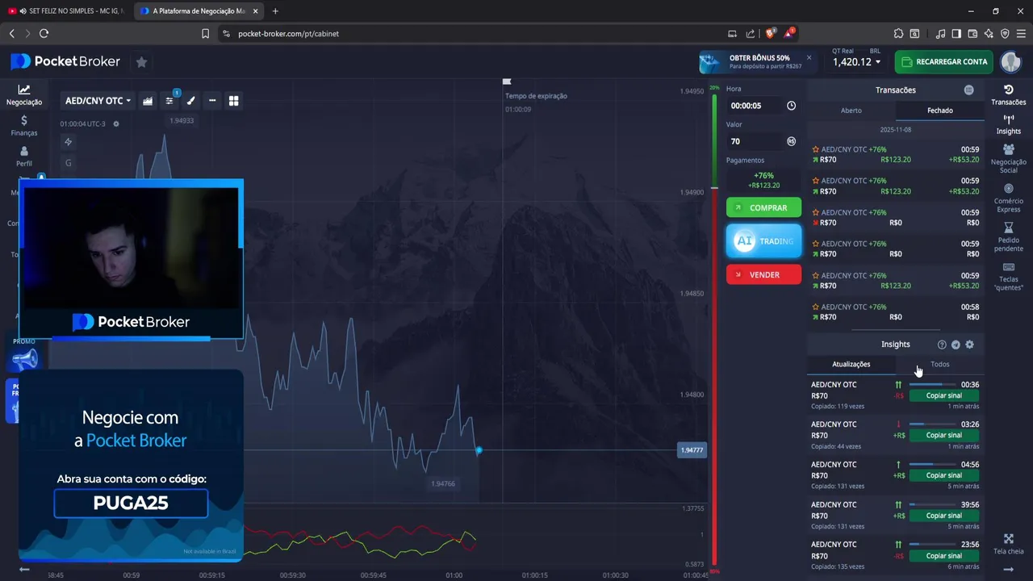This screenshot has height=581, width=1033.
Task: Open the Insights settings gear
Action: coord(969,345)
